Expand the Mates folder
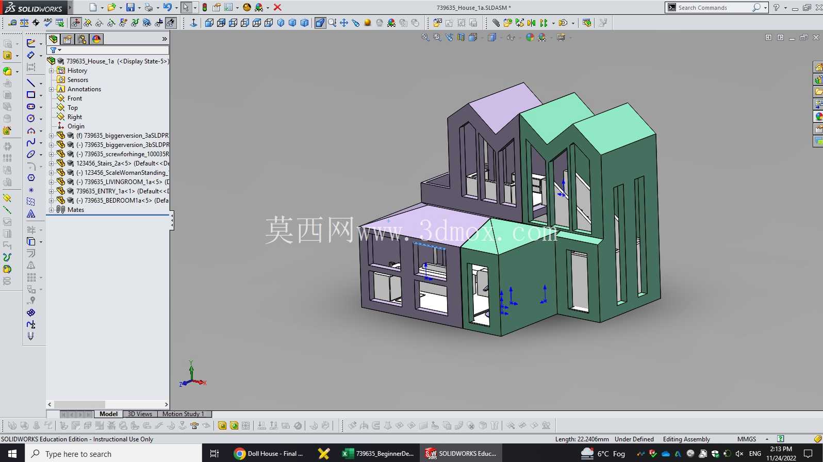 [x=52, y=210]
